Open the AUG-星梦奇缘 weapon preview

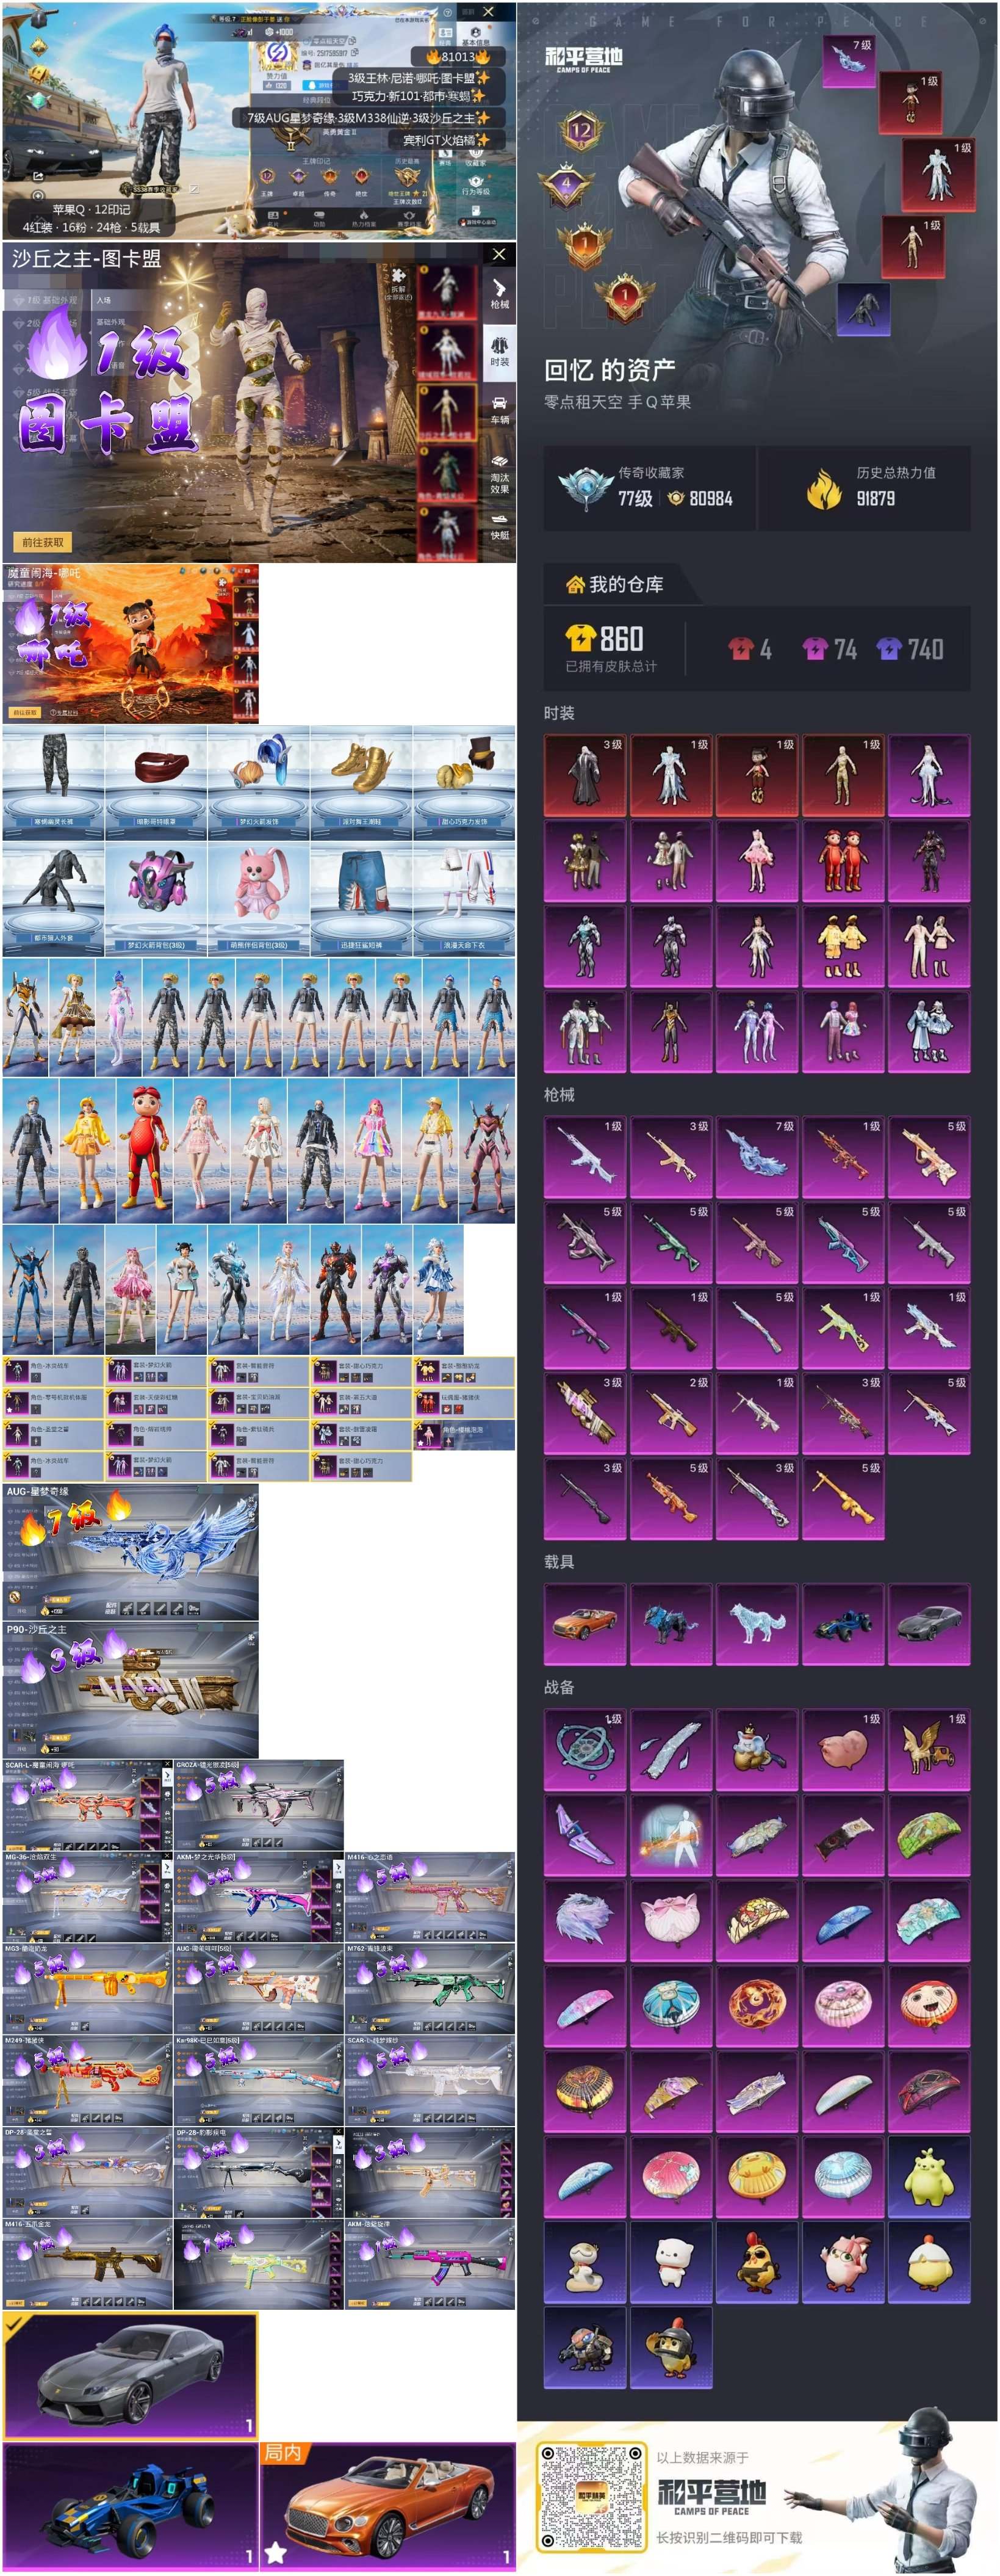coord(131,1552)
